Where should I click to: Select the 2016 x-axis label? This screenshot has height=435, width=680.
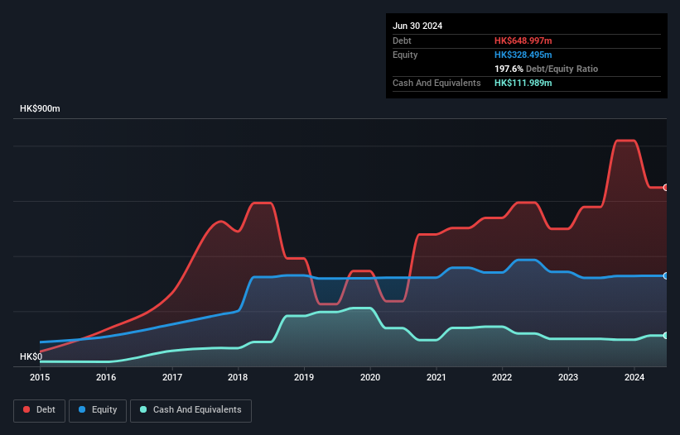pos(106,377)
